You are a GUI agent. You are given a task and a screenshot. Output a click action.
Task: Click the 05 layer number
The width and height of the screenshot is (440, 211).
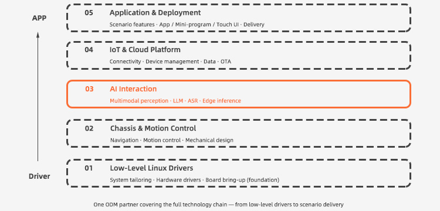click(x=89, y=13)
